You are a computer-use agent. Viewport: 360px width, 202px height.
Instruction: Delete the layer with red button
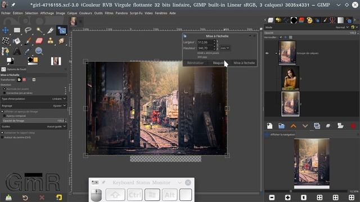353,126
